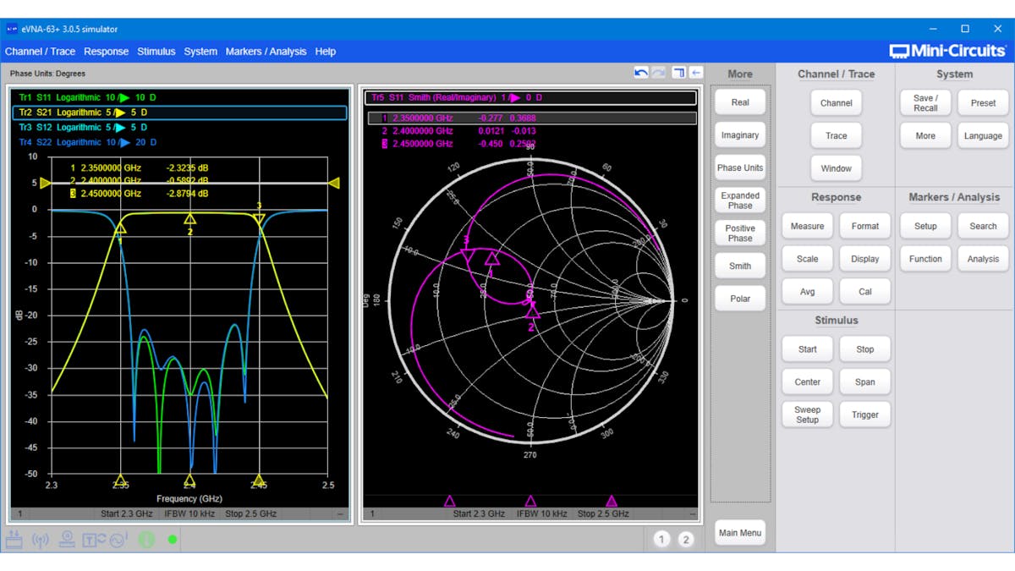The height and width of the screenshot is (571, 1015).
Task: Open the Markers / Analysis menu
Action: point(267,52)
